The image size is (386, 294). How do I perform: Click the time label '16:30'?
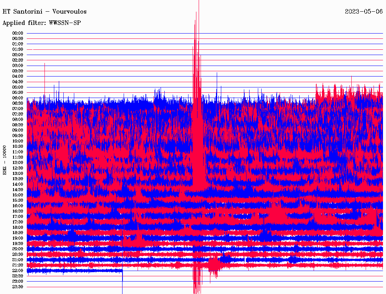18,211
